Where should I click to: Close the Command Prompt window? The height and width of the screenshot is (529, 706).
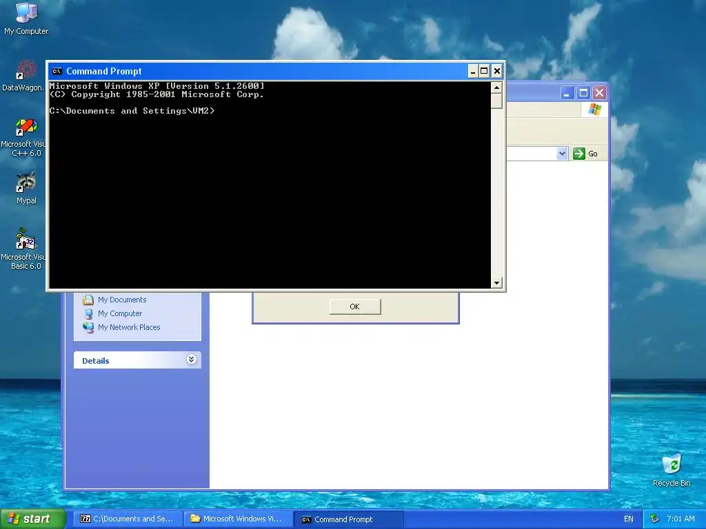497,71
